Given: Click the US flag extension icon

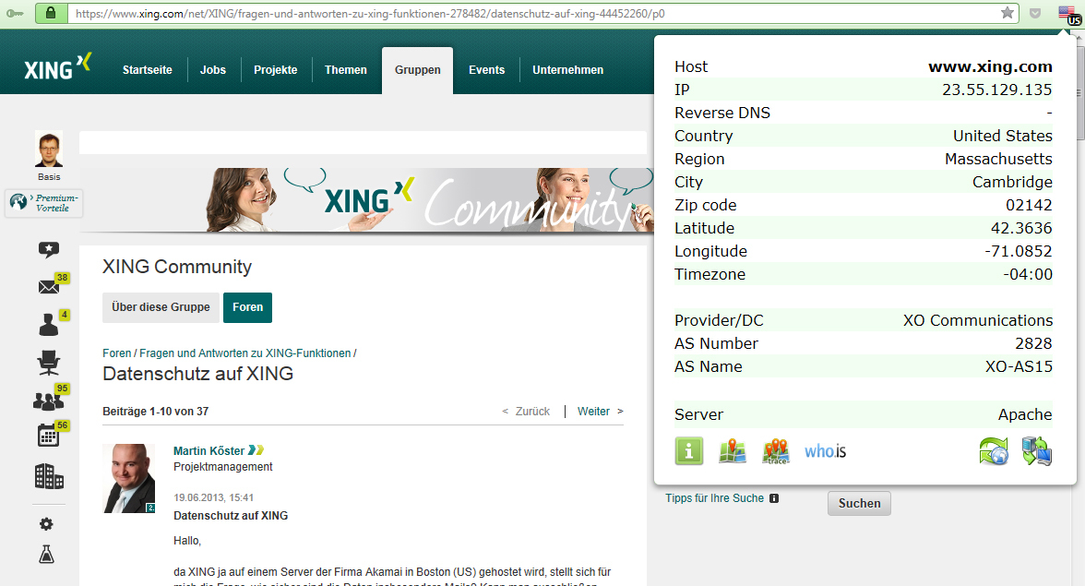Looking at the screenshot, I should [x=1069, y=15].
